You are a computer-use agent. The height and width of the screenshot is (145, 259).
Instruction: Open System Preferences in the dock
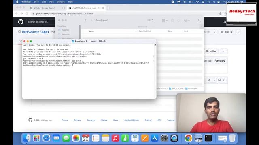click(x=164, y=138)
